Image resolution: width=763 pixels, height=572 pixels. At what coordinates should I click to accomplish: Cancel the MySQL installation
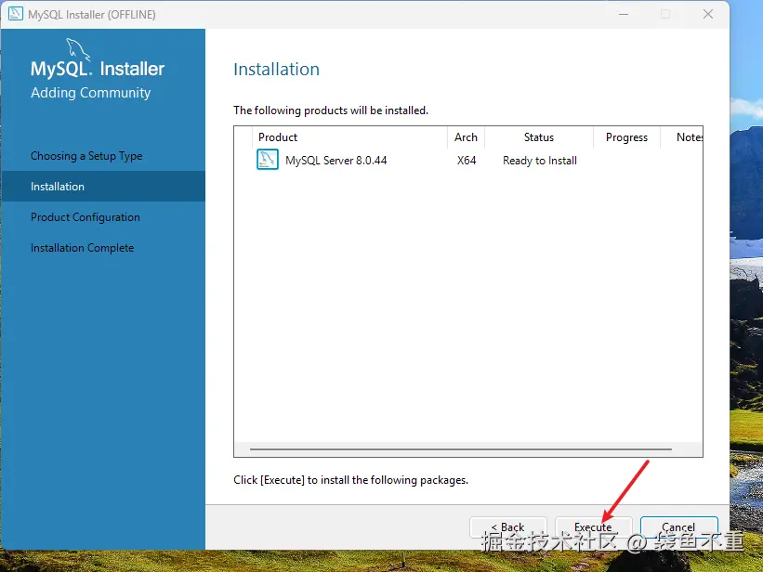pyautogui.click(x=678, y=527)
